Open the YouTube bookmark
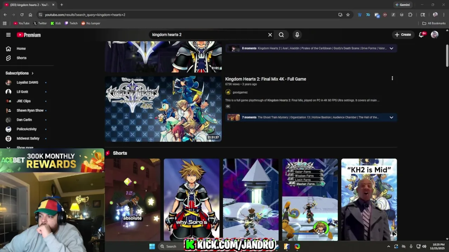This screenshot has width=449, height=252. click(21, 23)
